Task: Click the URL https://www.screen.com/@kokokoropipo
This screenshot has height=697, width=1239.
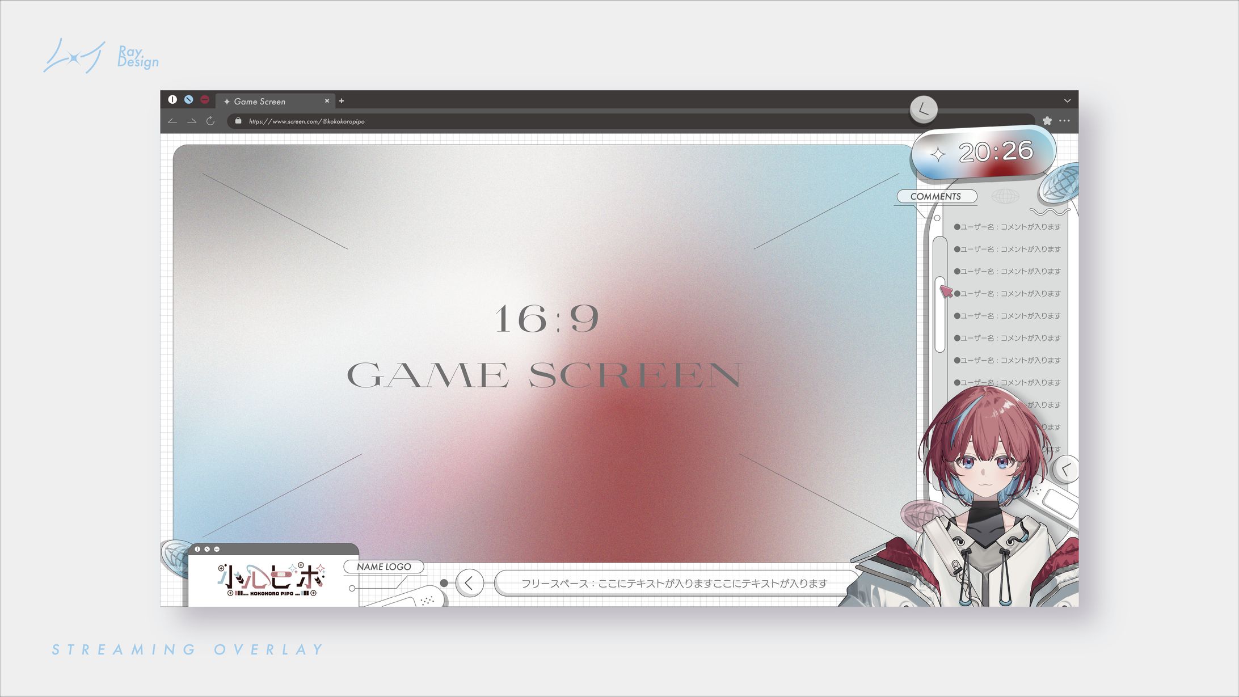Action: pyautogui.click(x=307, y=121)
